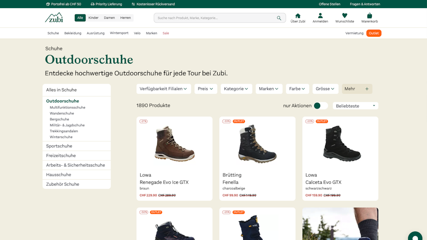Image resolution: width=427 pixels, height=240 pixels.
Task: Open Offene Stellen link
Action: (x=330, y=4)
